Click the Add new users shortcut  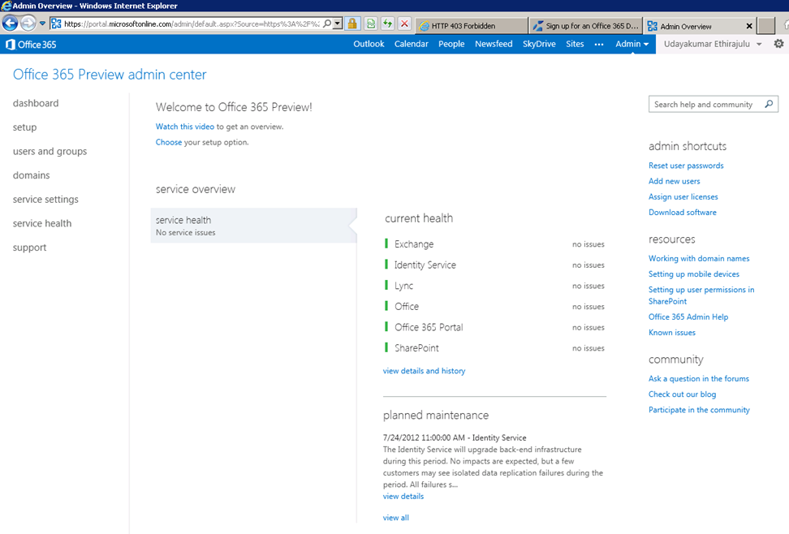[x=675, y=181]
